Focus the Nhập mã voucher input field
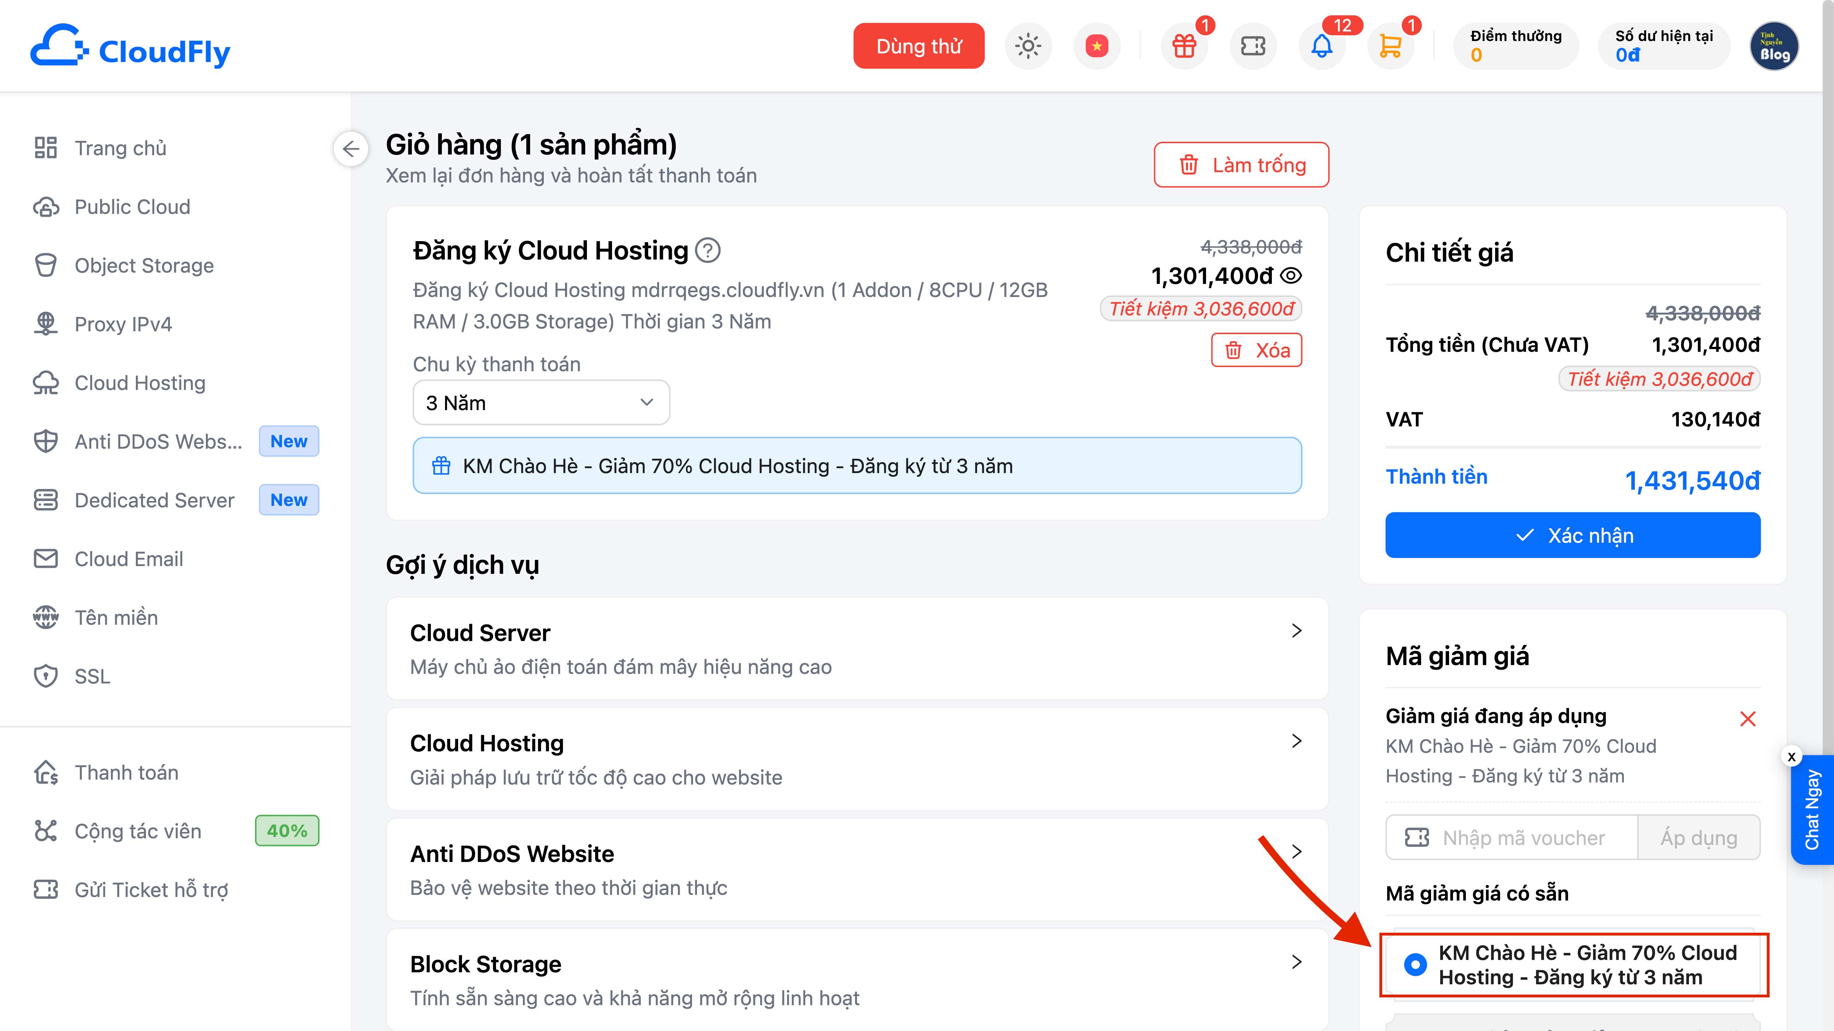Image resolution: width=1834 pixels, height=1031 pixels. pyautogui.click(x=1511, y=838)
